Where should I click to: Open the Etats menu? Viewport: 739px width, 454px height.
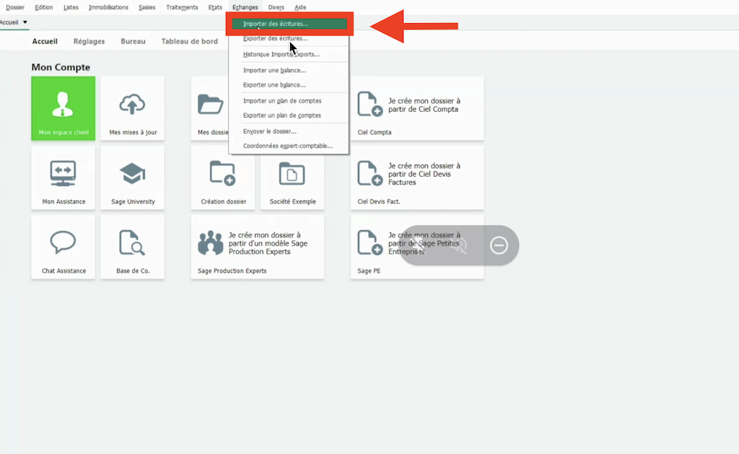pos(215,7)
